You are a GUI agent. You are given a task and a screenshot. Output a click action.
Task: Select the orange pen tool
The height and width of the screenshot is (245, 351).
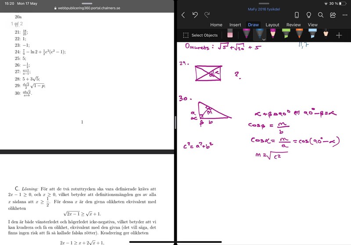tap(299, 35)
